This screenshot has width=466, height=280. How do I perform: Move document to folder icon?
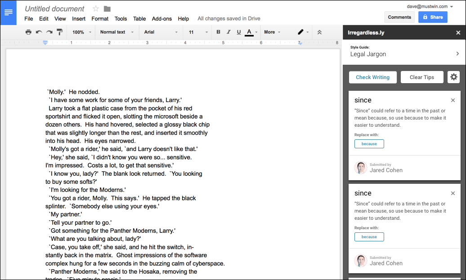click(107, 9)
